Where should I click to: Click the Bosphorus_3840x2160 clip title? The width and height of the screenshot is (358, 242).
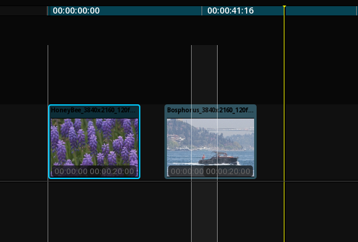click(210, 111)
